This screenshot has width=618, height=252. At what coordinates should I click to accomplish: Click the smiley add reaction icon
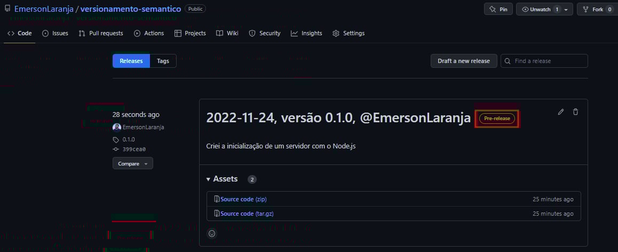coord(212,233)
